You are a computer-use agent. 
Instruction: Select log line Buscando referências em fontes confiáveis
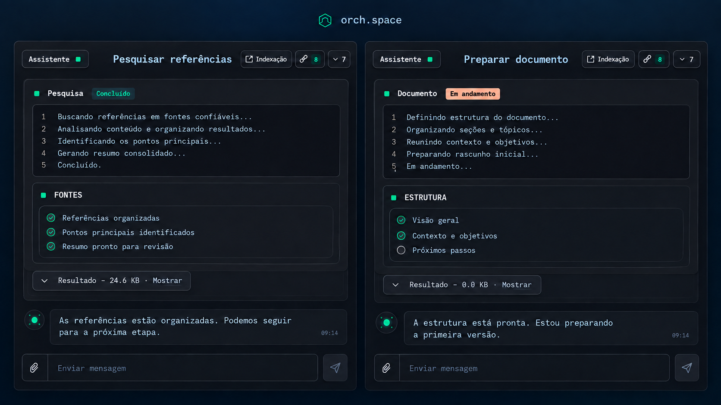click(155, 117)
